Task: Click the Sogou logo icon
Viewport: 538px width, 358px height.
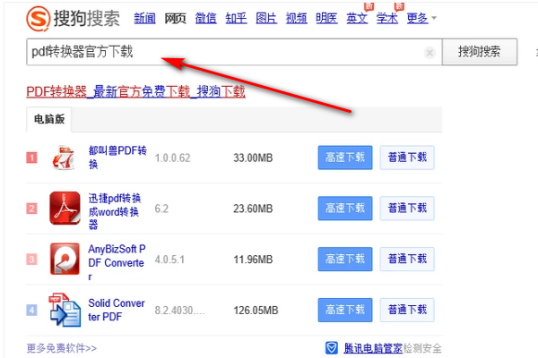Action: [38, 19]
